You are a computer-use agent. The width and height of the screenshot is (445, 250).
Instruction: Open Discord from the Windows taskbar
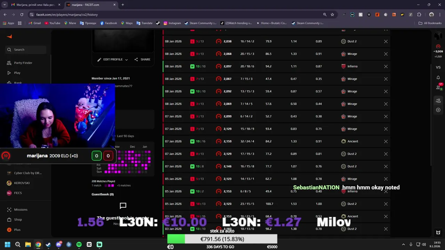(59, 244)
